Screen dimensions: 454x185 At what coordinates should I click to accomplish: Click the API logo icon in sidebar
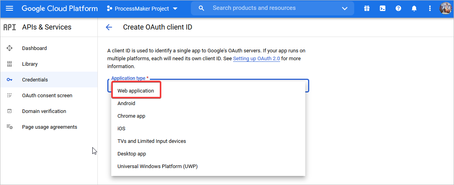click(x=9, y=27)
